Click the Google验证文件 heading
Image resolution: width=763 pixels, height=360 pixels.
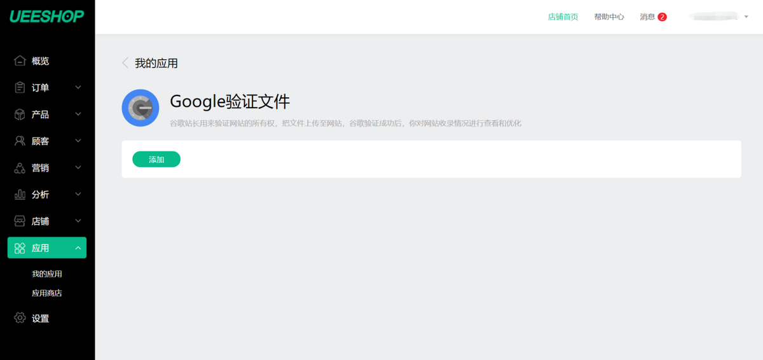click(230, 101)
